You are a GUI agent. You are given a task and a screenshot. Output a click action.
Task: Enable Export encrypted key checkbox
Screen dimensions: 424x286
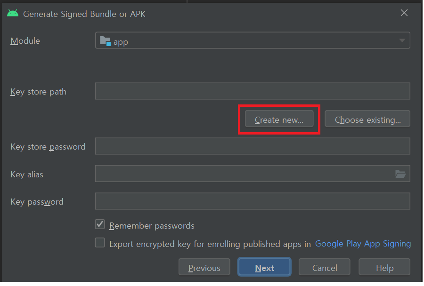[100, 243]
